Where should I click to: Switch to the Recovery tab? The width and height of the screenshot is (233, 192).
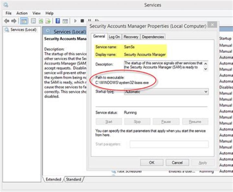click(131, 37)
